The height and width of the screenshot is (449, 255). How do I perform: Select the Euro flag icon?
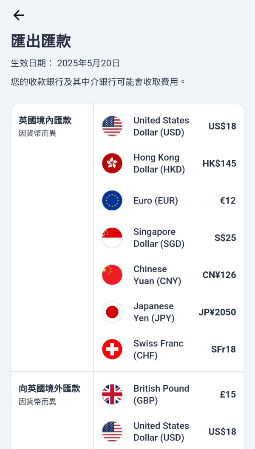point(112,200)
